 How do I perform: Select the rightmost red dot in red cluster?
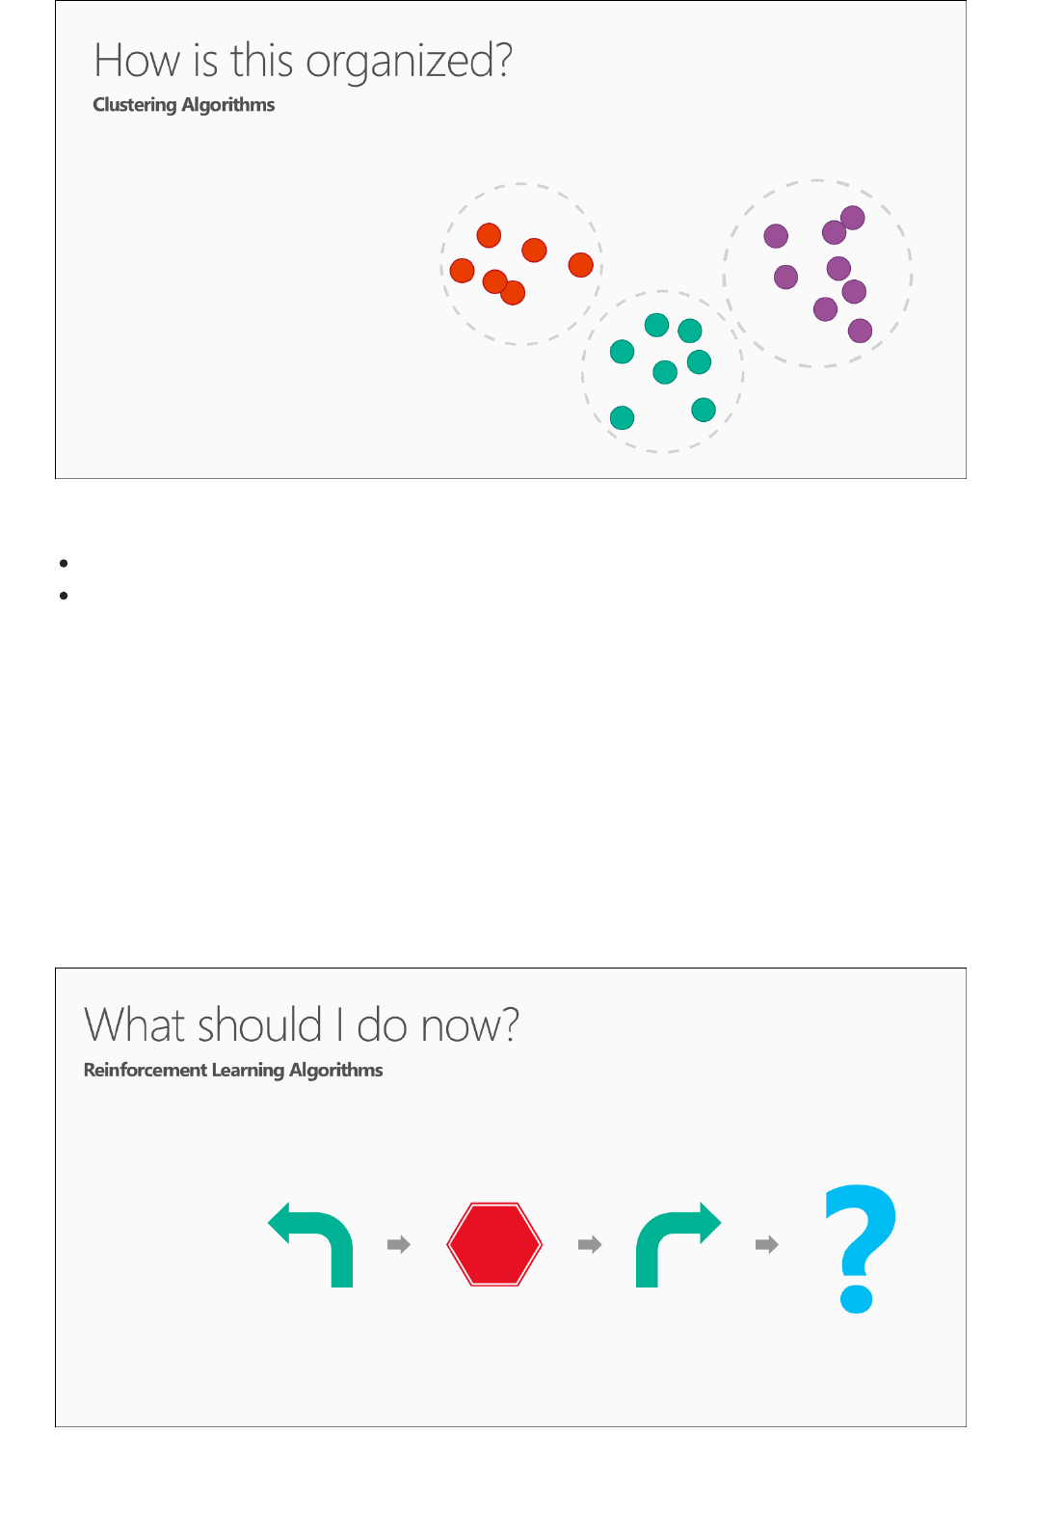point(580,265)
